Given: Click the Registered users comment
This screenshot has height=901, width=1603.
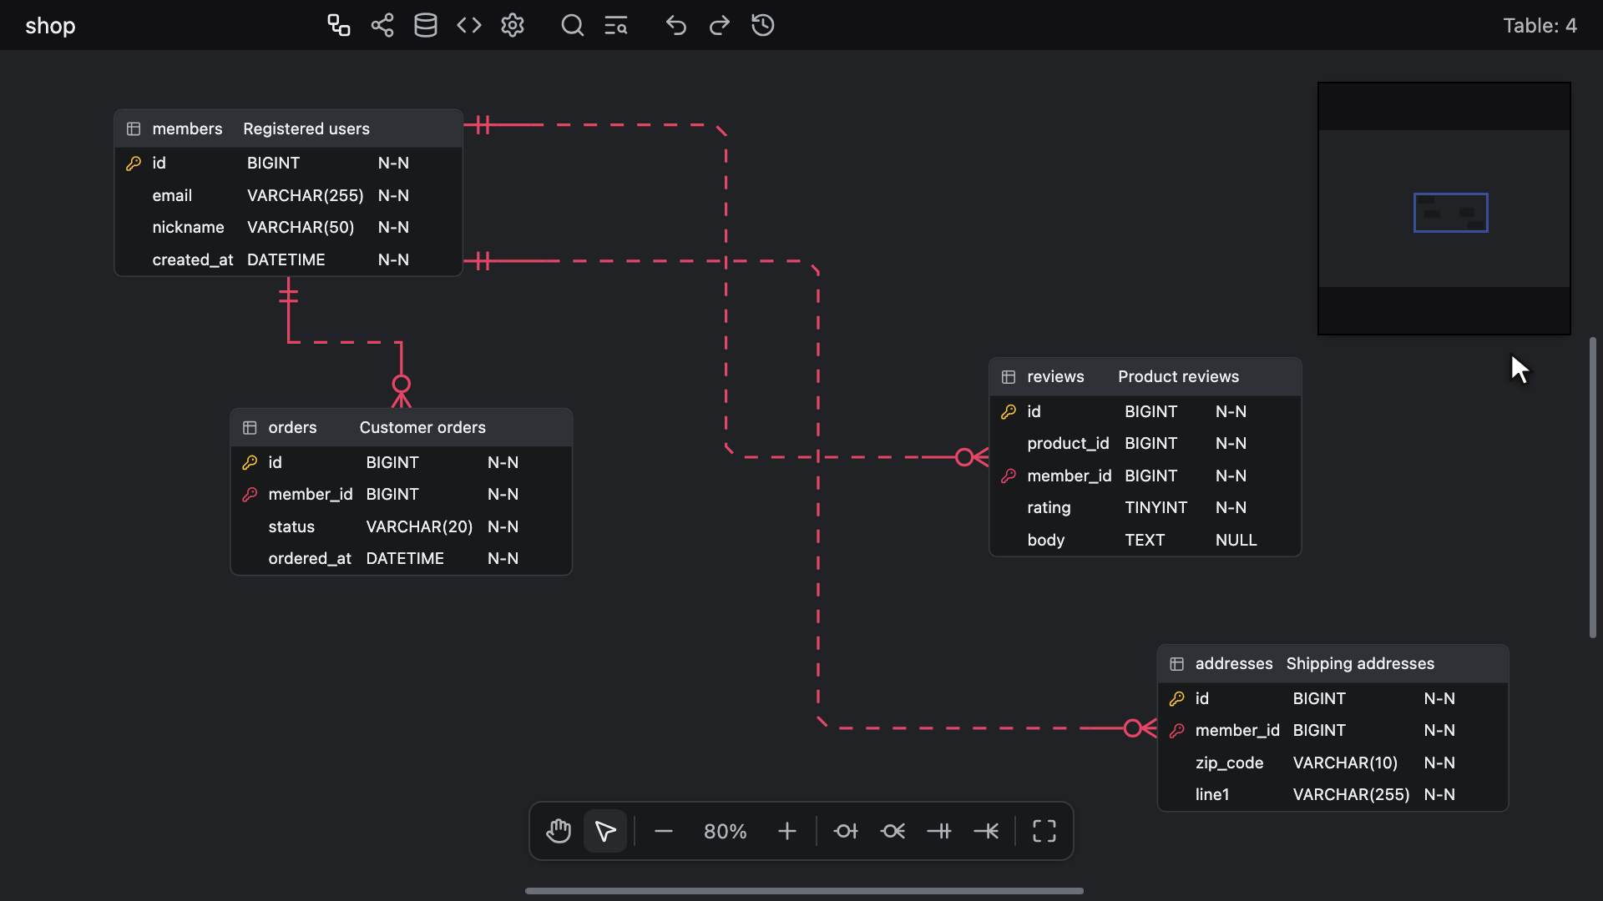Looking at the screenshot, I should (306, 128).
